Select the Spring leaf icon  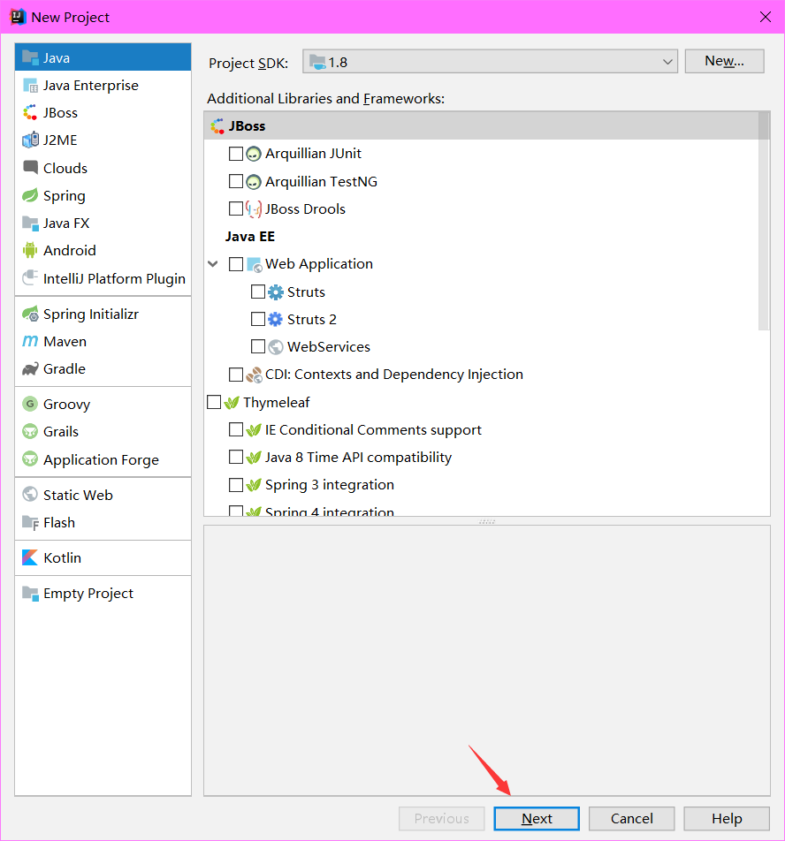[x=30, y=195]
